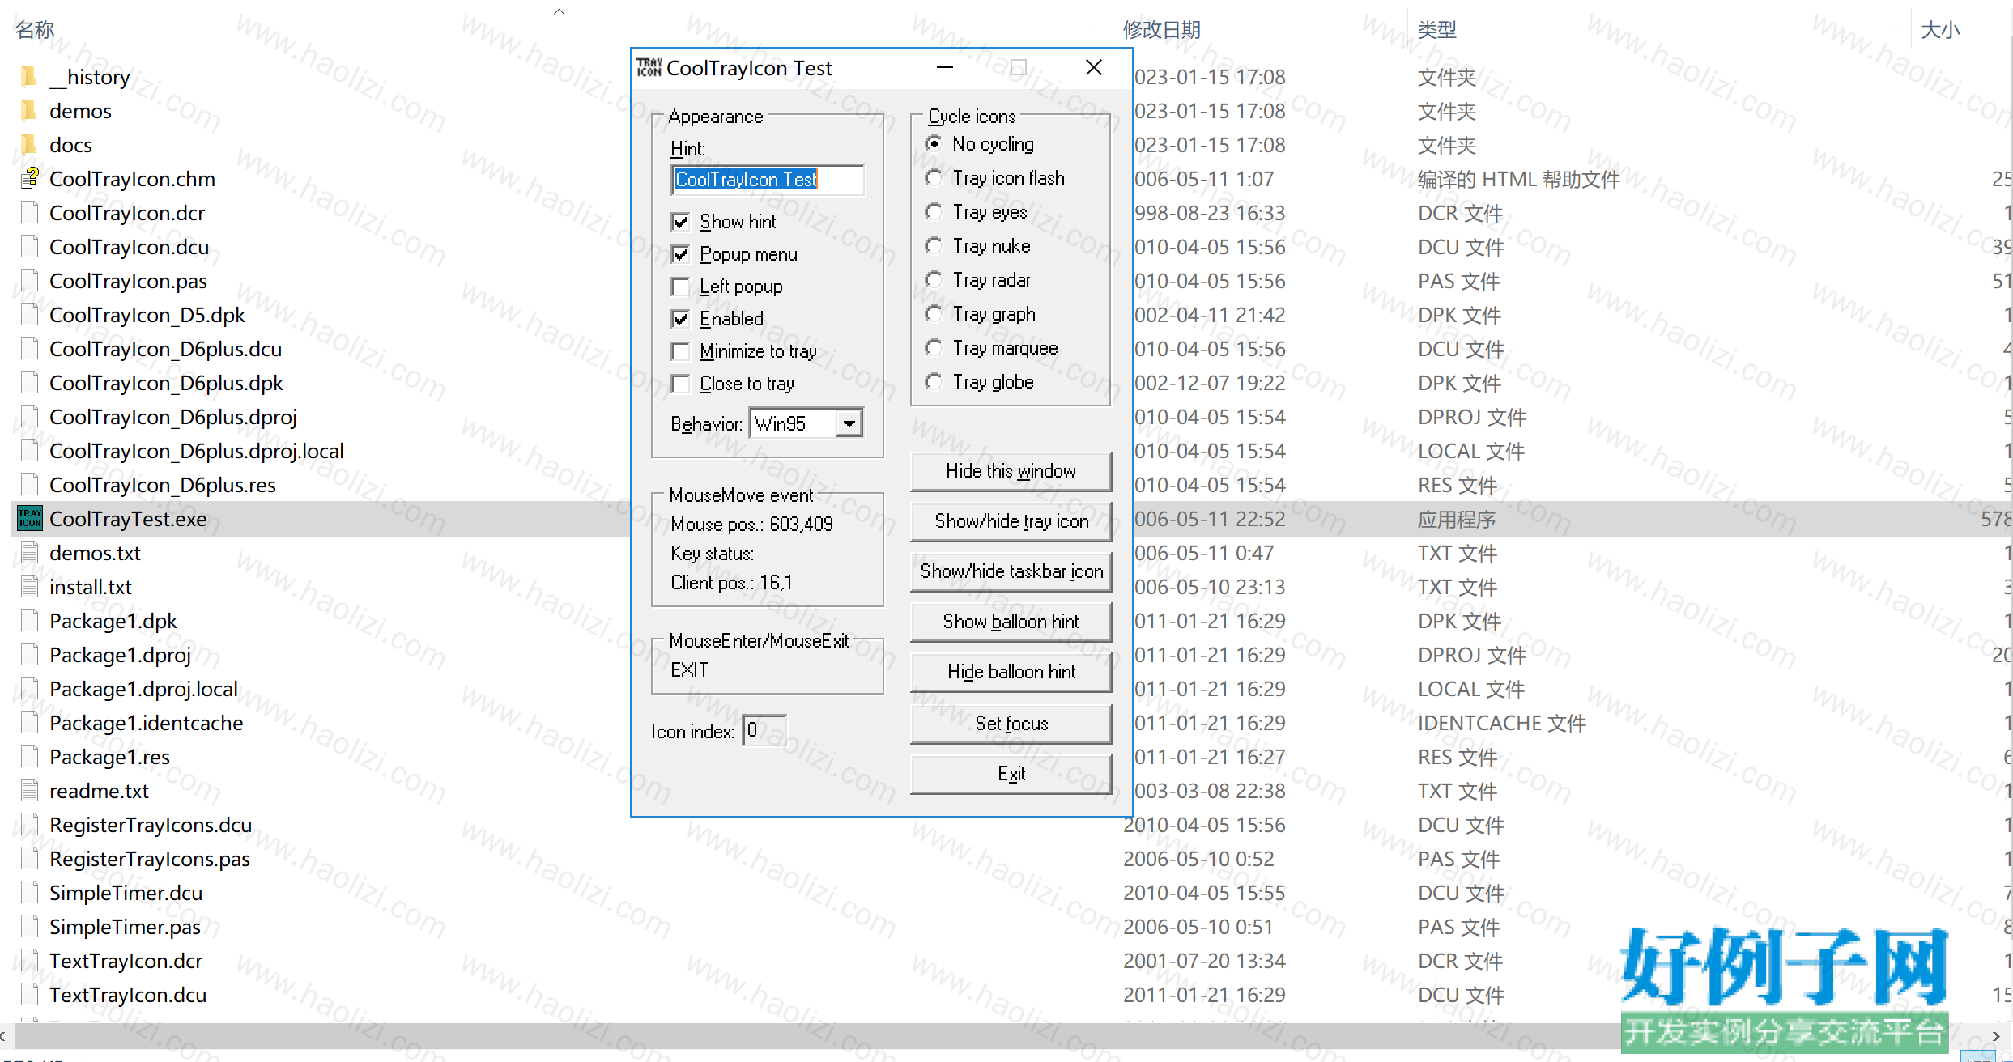Screen dimensions: 2013x1062
Task: Select Tray graph radio button
Action: click(934, 314)
